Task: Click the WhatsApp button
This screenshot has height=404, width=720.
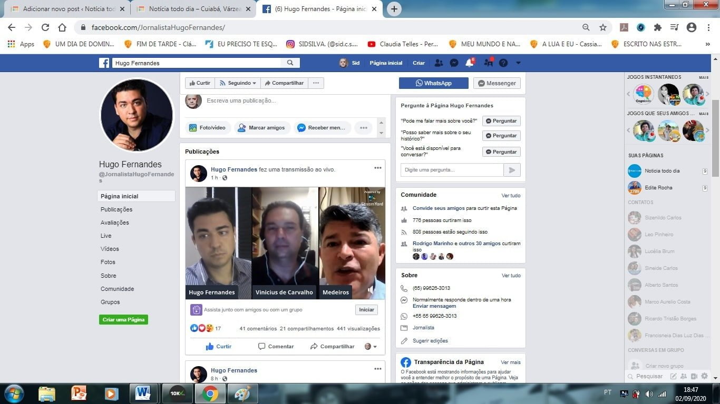Action: click(x=433, y=83)
